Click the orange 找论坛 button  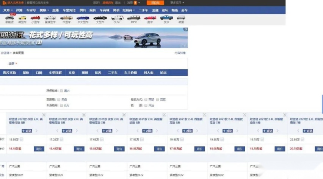coord(155,3)
